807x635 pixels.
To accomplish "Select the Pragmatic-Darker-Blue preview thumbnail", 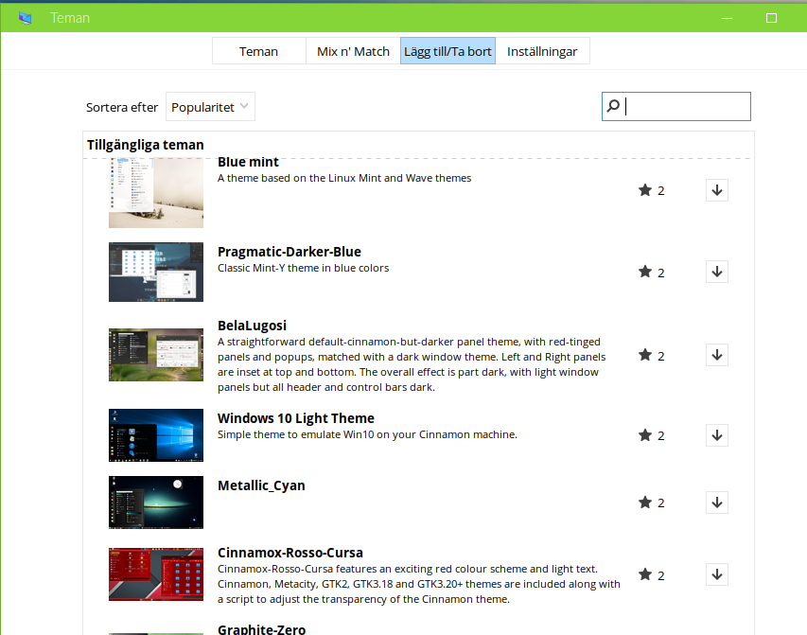I will point(156,272).
